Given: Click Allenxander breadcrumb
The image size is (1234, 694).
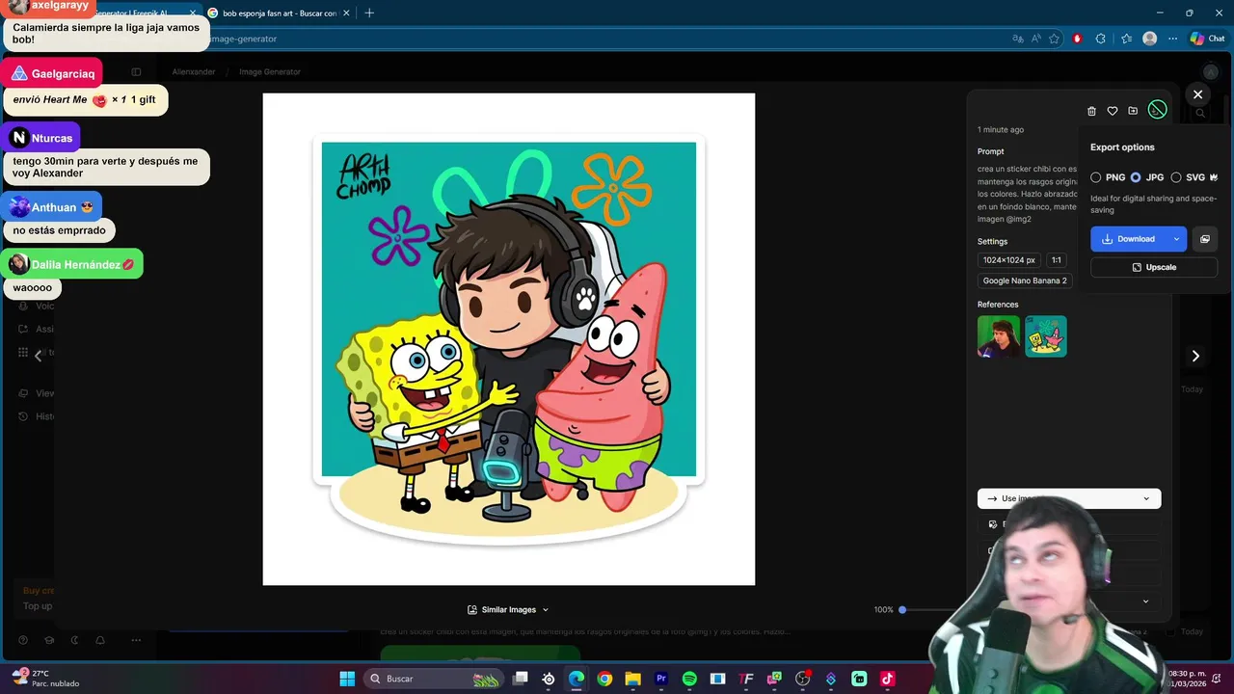Looking at the screenshot, I should point(194,71).
